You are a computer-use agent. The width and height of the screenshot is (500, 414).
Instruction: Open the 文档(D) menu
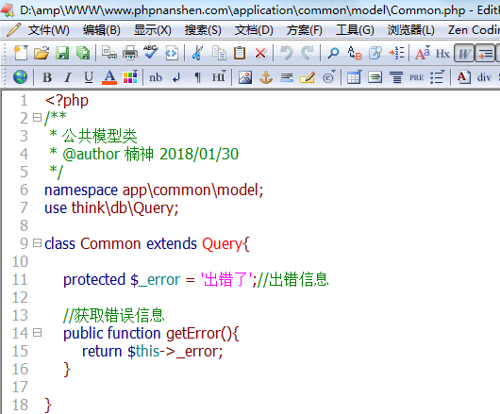coord(254,30)
